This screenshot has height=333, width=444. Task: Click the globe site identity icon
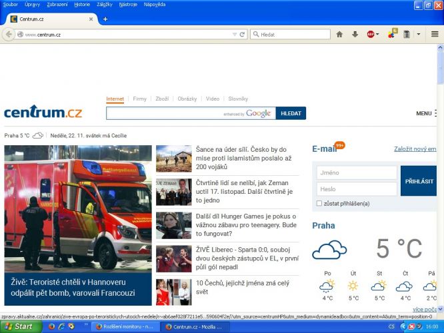click(20, 35)
